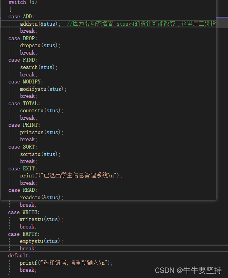
Task: Click the green comment after addstu
Action: pos(141,23)
